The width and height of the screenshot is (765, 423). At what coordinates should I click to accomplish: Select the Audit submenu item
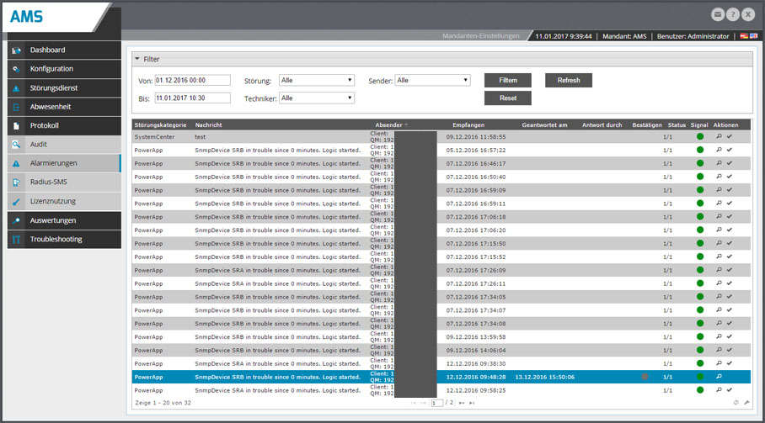click(x=64, y=145)
